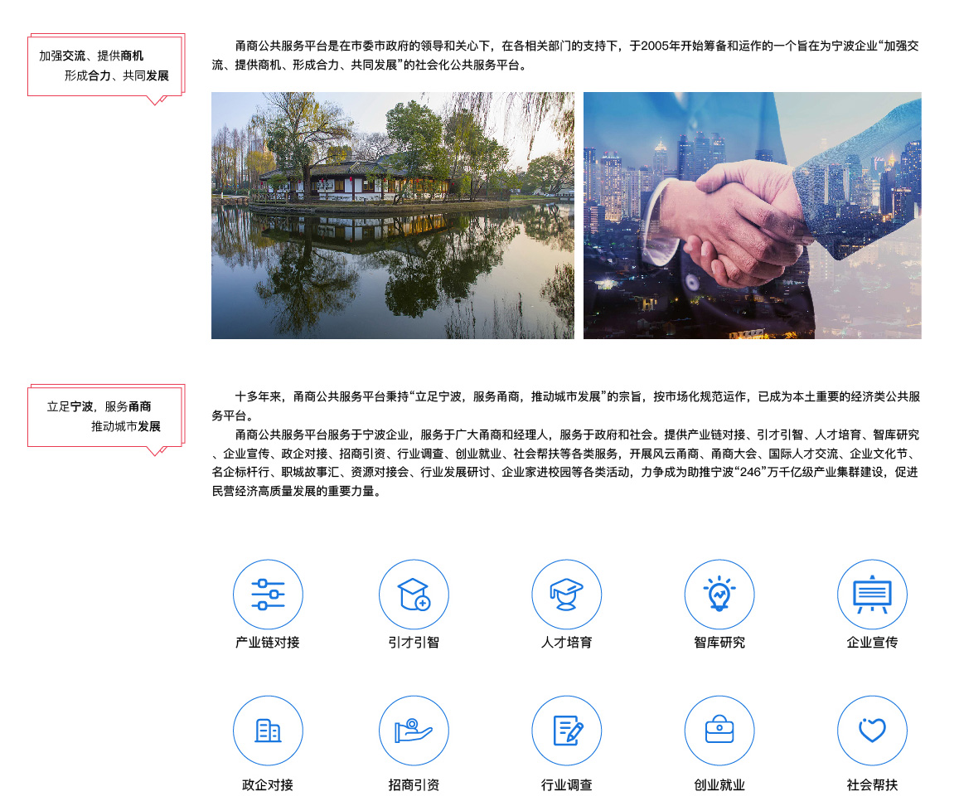Screen dimensions: 959x806
Task: Click the 加强交流、提供商机 speech bubble
Action: (106, 67)
